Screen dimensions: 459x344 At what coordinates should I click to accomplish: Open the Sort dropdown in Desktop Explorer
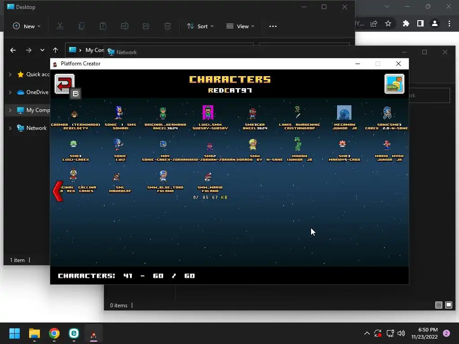(200, 26)
